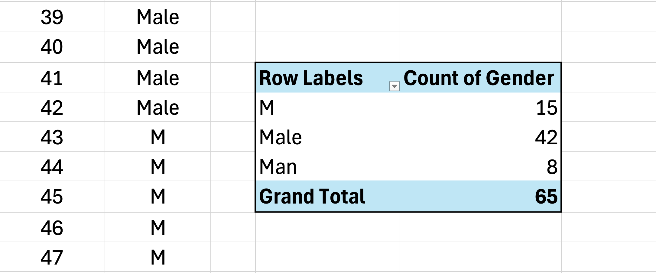Select the cell containing number 41
This screenshot has height=273, width=656.
[52, 78]
